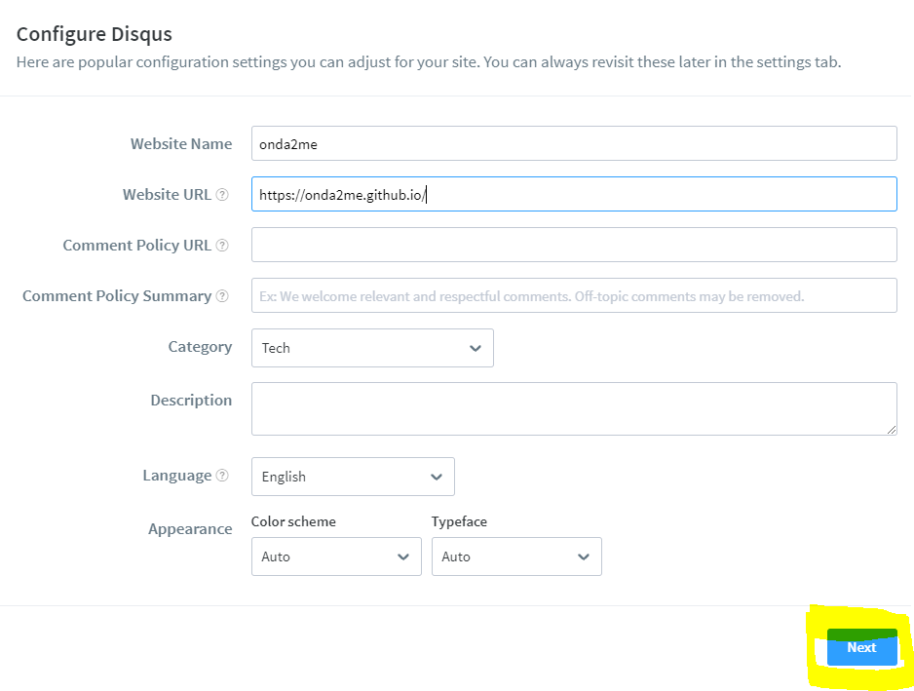Click the Language dropdown chevron arrow

436,477
